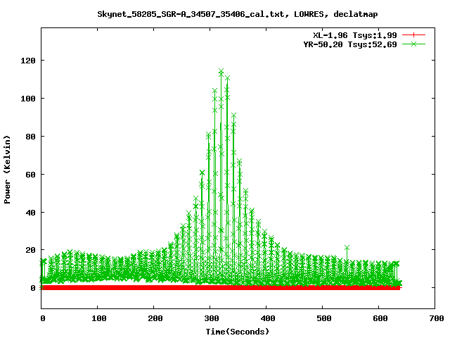
Task: Click y-axis tick label 100
Action: click(28, 99)
